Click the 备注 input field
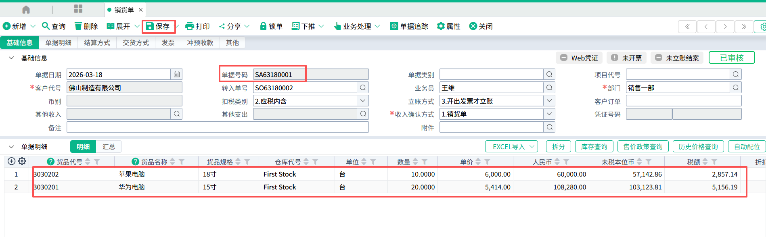The image size is (766, 237). point(218,127)
